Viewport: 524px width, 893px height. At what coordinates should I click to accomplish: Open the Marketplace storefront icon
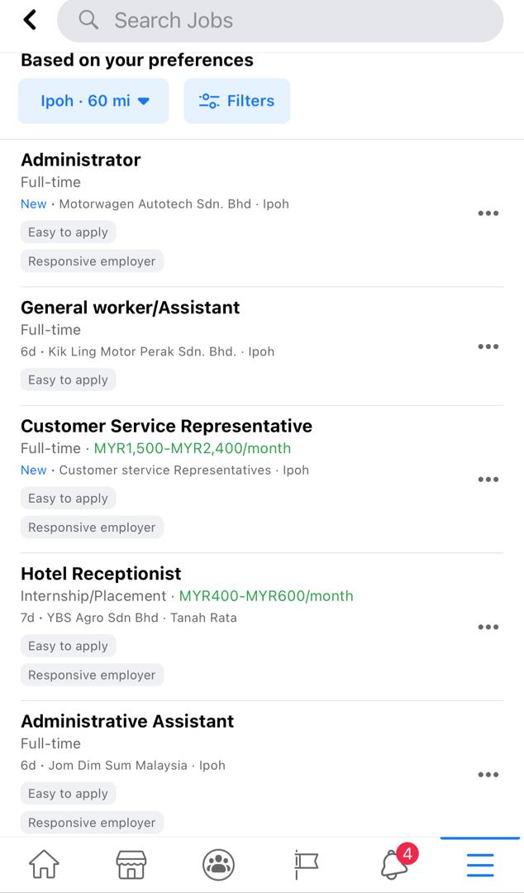tap(131, 865)
